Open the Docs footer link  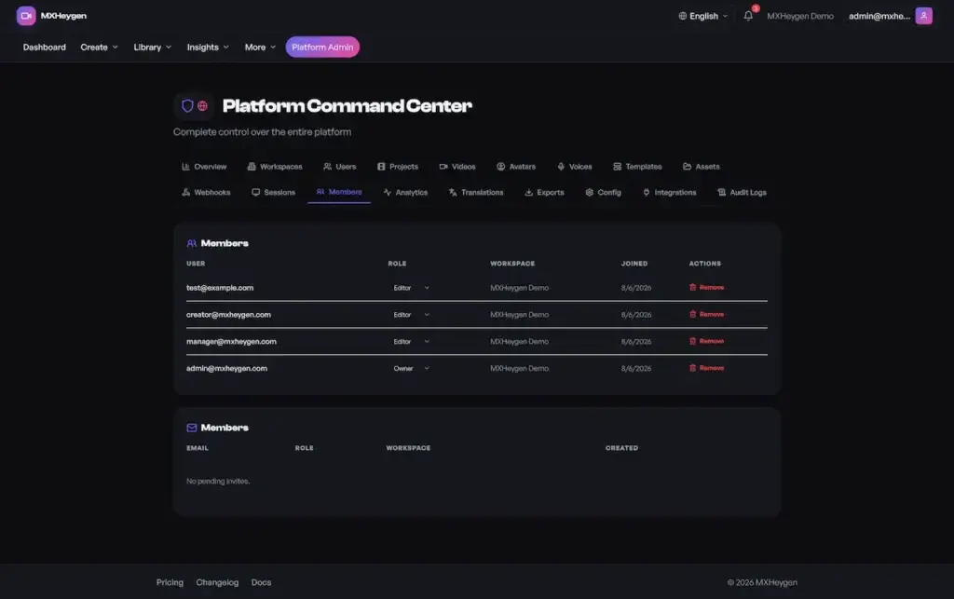[261, 582]
